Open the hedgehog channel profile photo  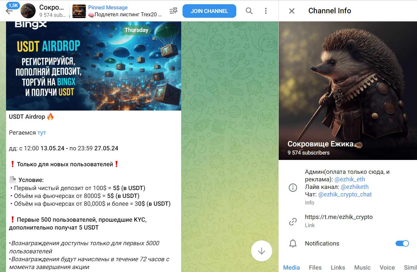point(348,91)
